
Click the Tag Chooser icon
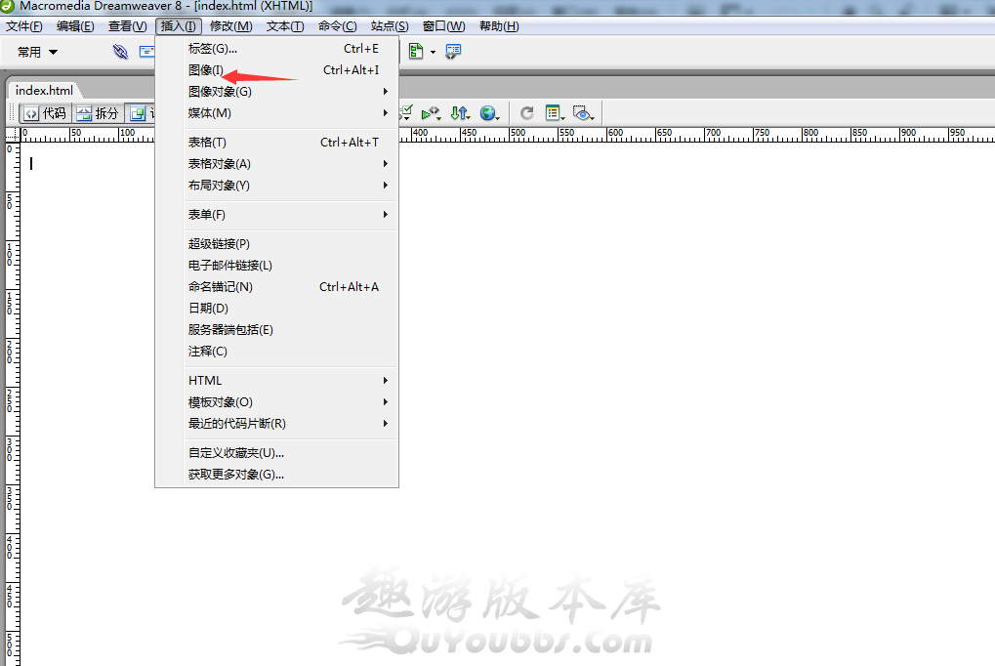(x=453, y=52)
